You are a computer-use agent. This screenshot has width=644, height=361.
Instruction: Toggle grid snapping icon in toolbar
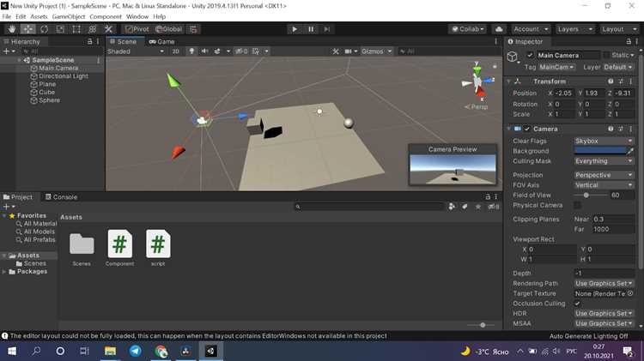[193, 29]
